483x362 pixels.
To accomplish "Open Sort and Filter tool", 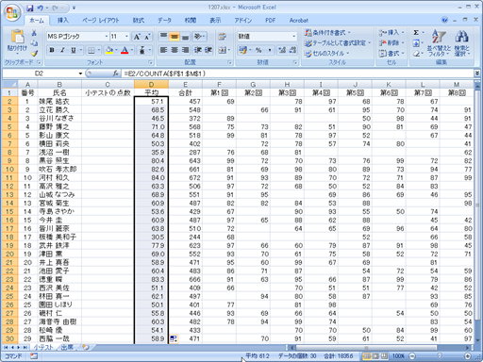I will pyautogui.click(x=439, y=42).
